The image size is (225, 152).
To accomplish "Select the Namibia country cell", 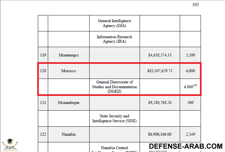I will [x=69, y=134].
